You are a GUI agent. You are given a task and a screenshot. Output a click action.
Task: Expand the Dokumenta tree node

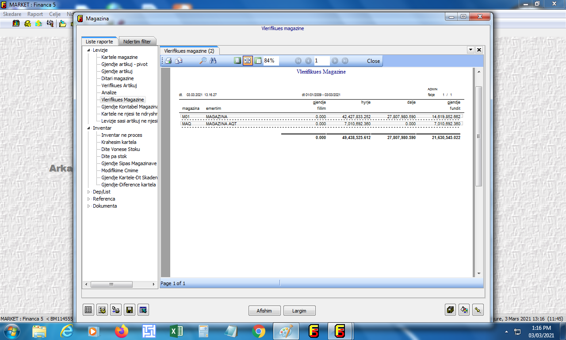pyautogui.click(x=88, y=206)
